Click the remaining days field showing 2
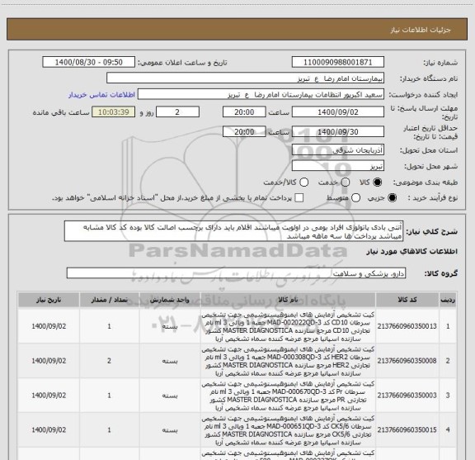The height and width of the screenshot is (460, 475). click(x=177, y=112)
